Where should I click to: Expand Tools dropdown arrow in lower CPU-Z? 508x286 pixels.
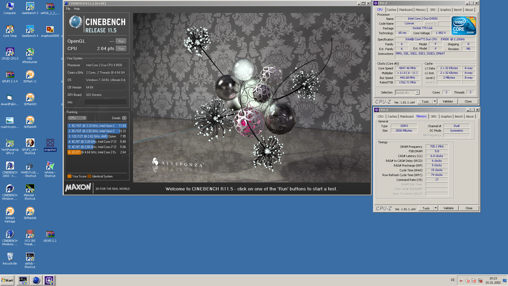(x=436, y=208)
